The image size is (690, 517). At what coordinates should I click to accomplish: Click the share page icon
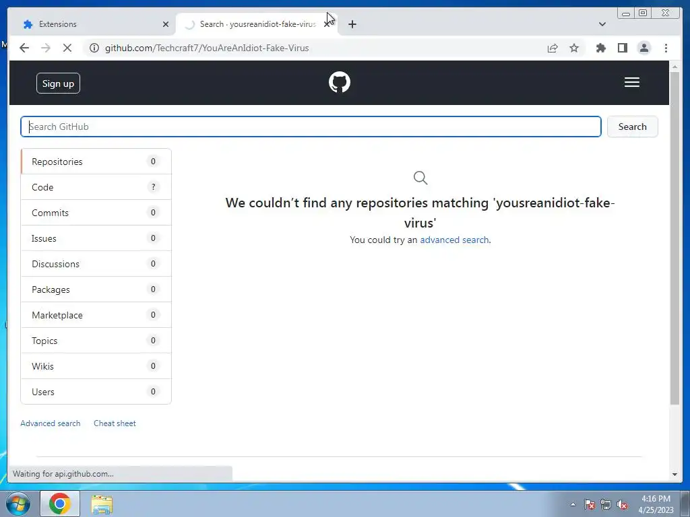pyautogui.click(x=553, y=48)
